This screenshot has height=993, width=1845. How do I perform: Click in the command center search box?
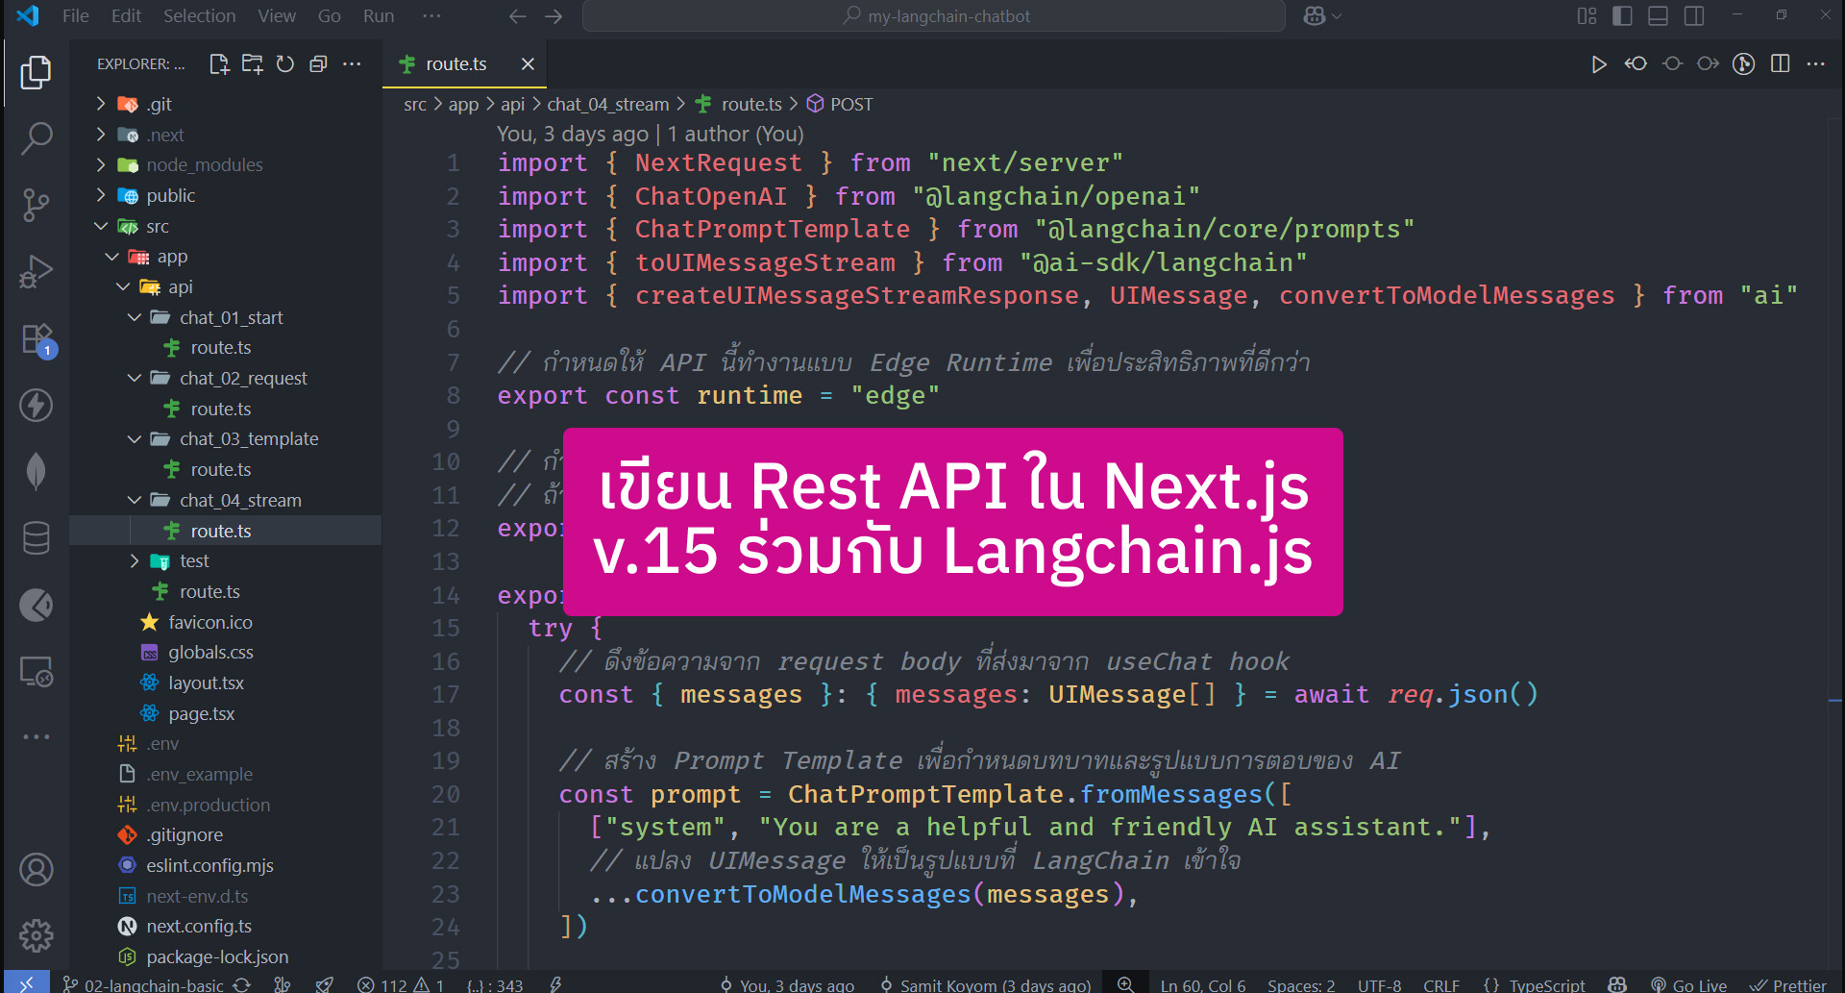click(x=934, y=16)
